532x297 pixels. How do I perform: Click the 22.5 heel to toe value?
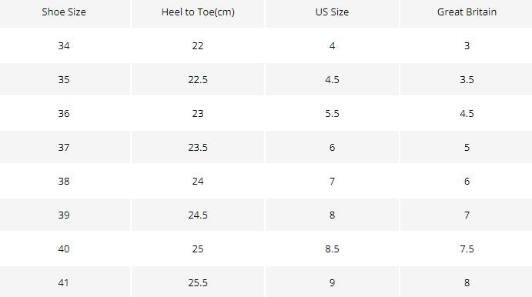tap(198, 80)
